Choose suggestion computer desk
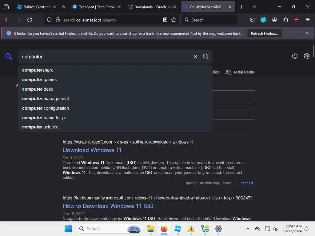Viewport: 315px width, 236px height. click(115, 89)
